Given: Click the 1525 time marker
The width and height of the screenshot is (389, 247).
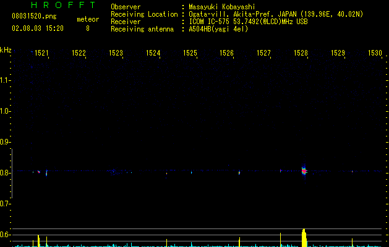Looking at the screenshot, I should 190,53.
